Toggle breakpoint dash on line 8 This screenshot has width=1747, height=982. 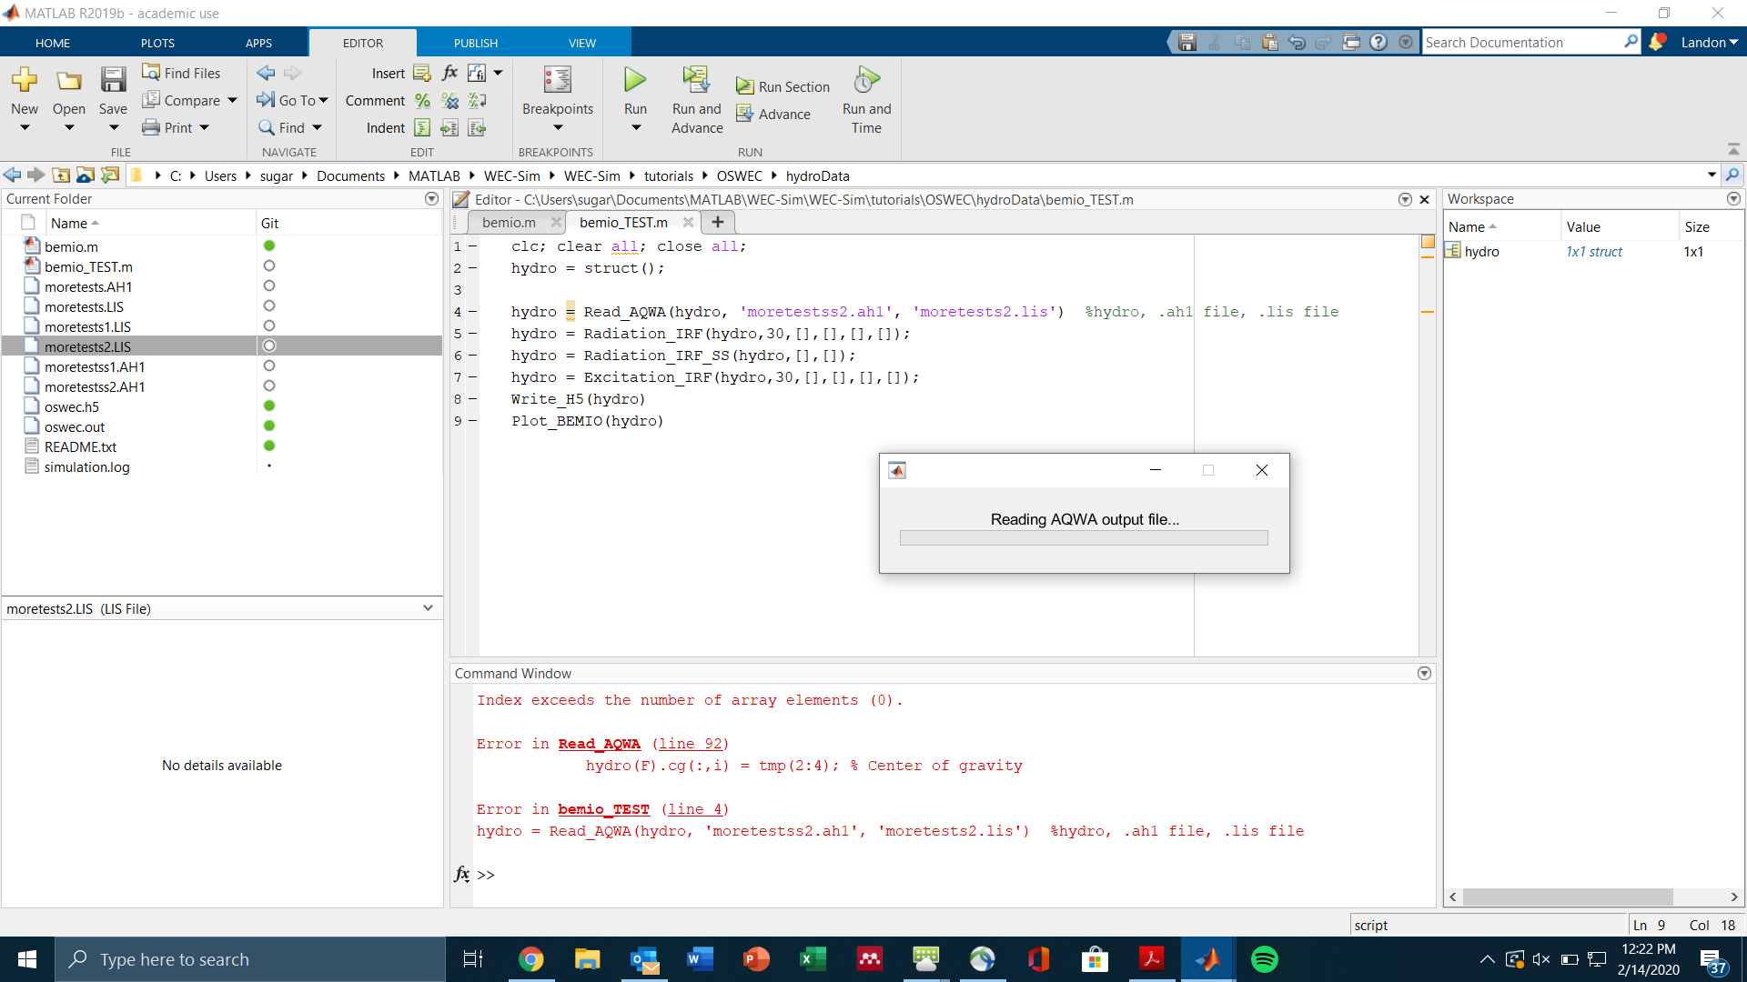[472, 399]
